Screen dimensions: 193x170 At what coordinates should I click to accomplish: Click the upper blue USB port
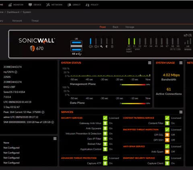tap(76, 43)
